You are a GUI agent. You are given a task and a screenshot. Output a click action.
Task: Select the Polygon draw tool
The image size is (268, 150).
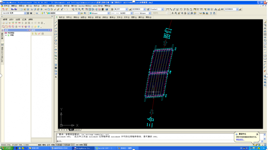click(x=56, y=31)
